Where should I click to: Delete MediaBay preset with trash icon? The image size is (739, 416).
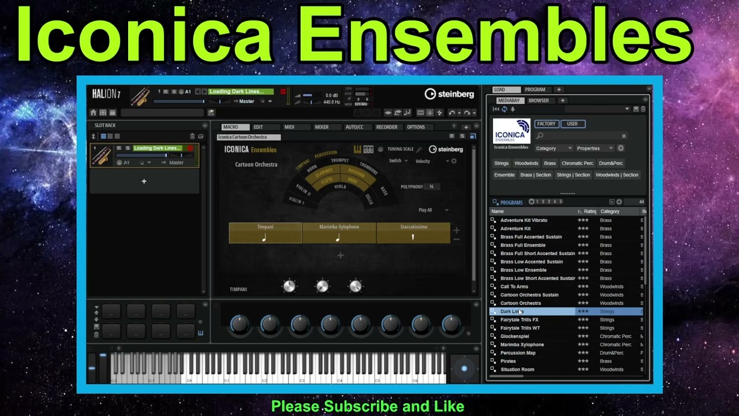click(x=643, y=109)
